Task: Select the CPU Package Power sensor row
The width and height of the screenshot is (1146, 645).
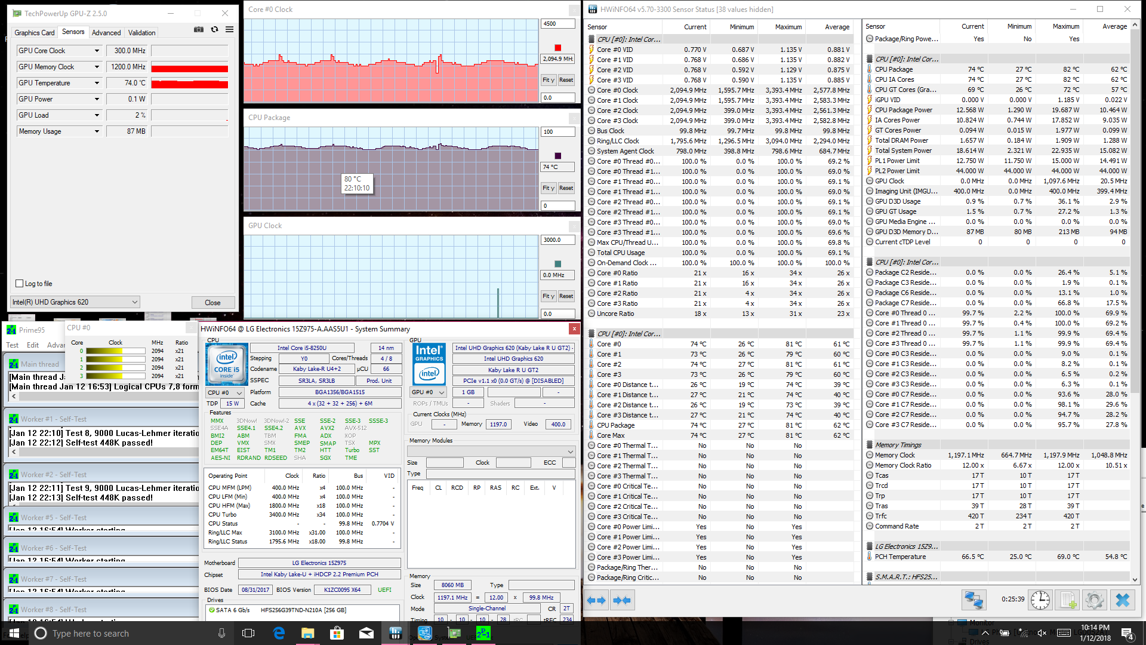Action: [997, 110]
